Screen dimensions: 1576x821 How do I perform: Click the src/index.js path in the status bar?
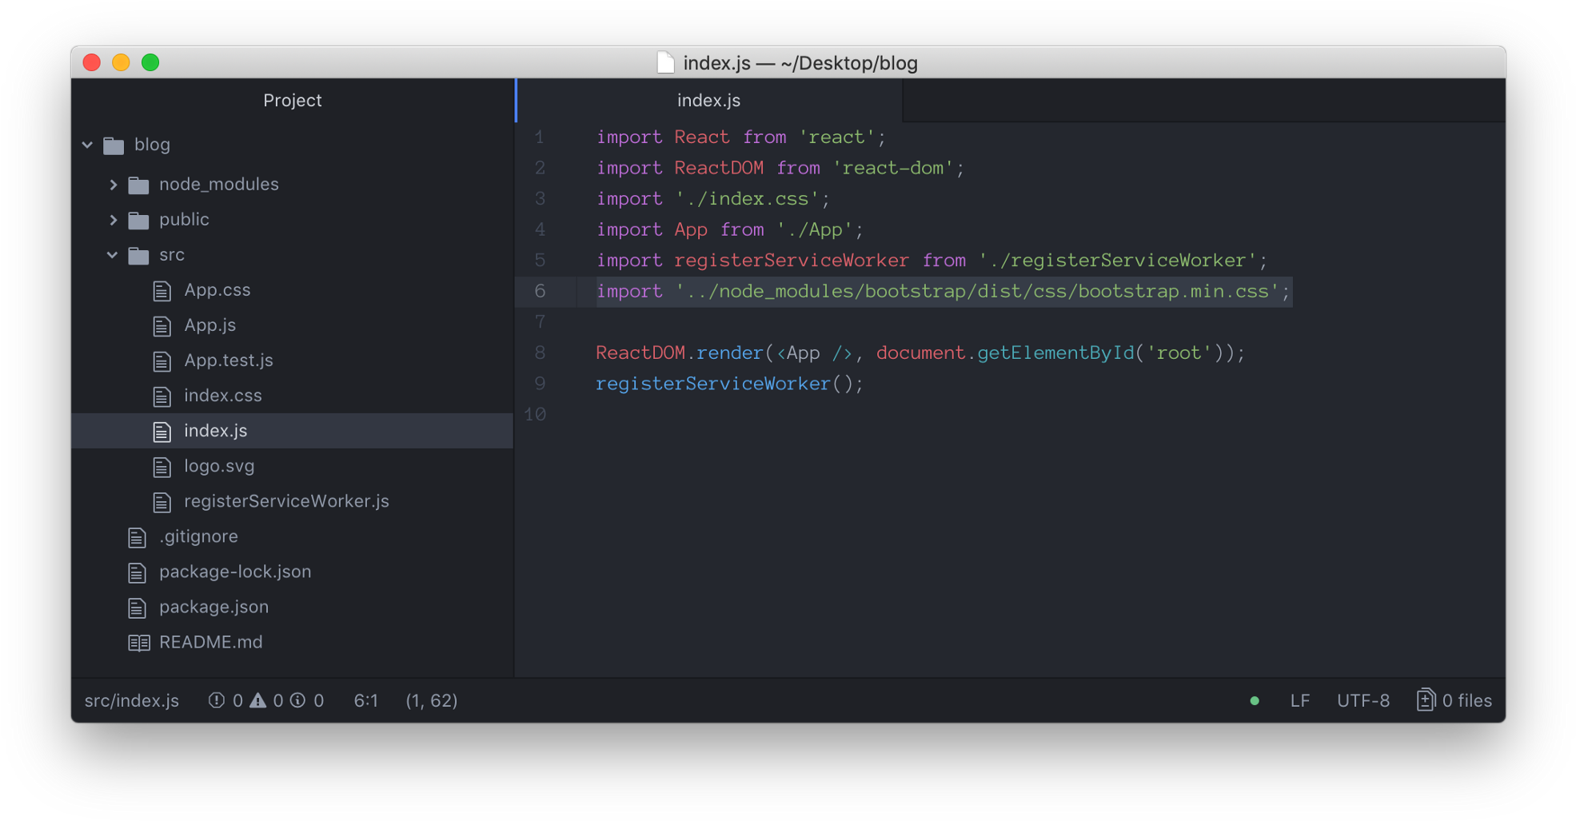(131, 700)
